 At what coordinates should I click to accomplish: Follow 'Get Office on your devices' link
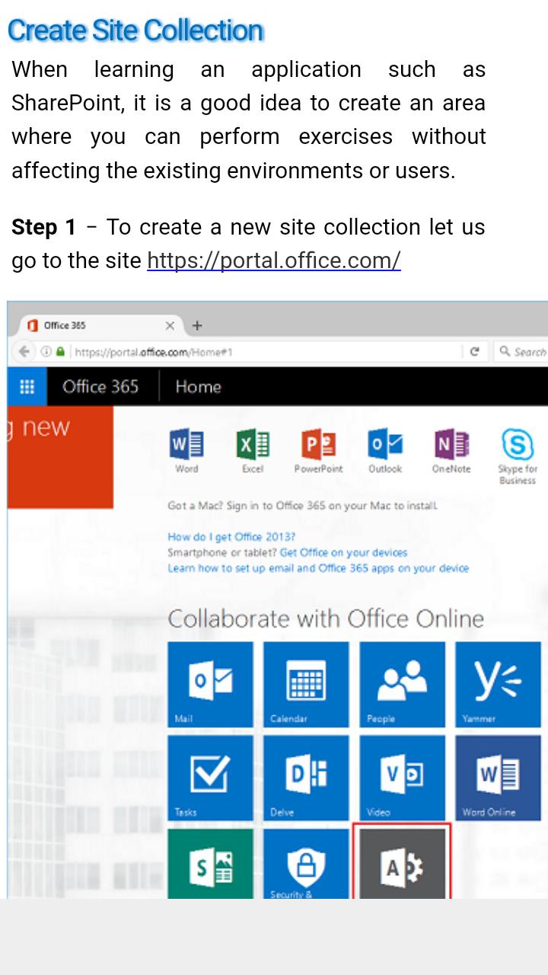(343, 552)
